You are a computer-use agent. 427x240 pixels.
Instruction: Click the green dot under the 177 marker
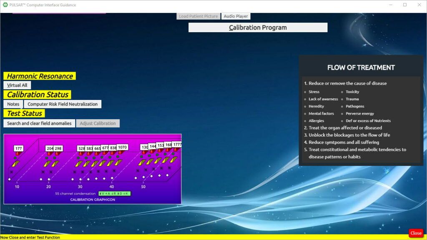[15, 158]
